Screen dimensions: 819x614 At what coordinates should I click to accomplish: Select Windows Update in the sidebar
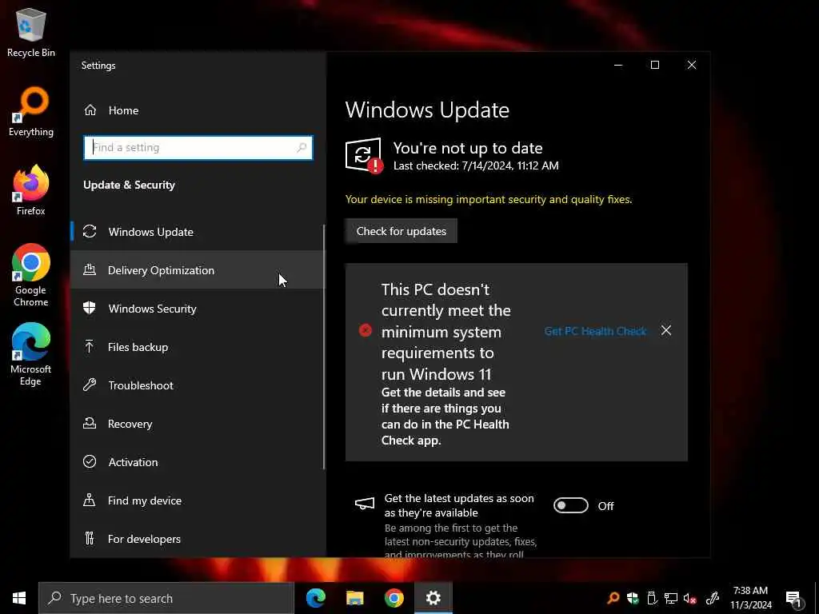click(198, 231)
